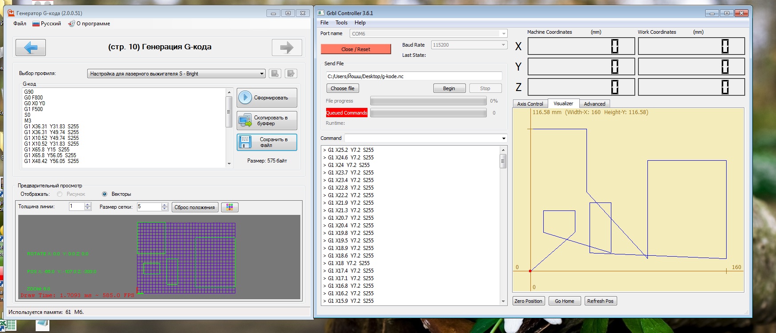Decrease the Толщина линии value with down arrow
The width and height of the screenshot is (776, 333).
click(88, 209)
